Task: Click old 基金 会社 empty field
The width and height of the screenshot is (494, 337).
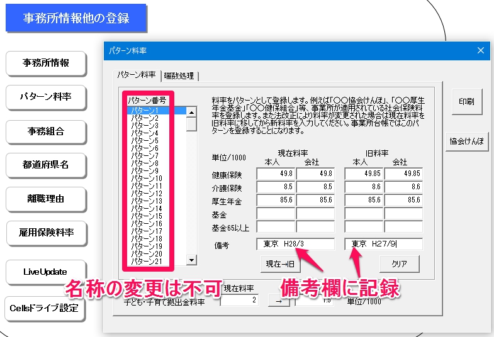Action: coord(403,214)
